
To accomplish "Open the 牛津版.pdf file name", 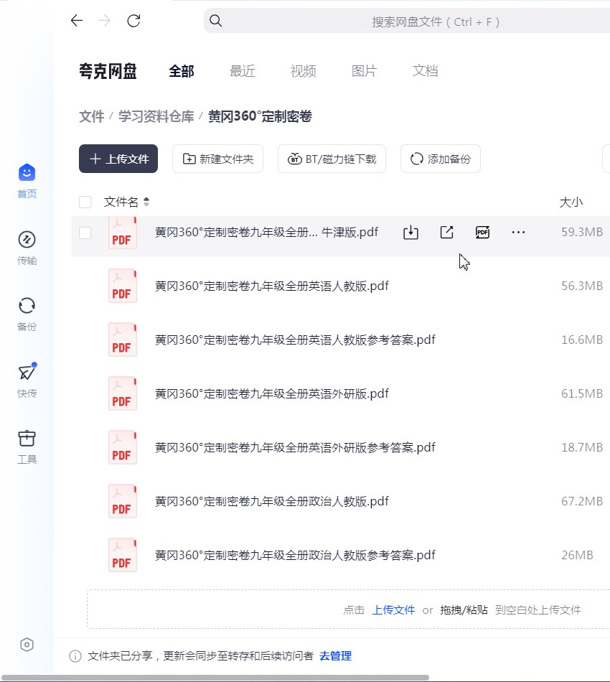I will (266, 233).
